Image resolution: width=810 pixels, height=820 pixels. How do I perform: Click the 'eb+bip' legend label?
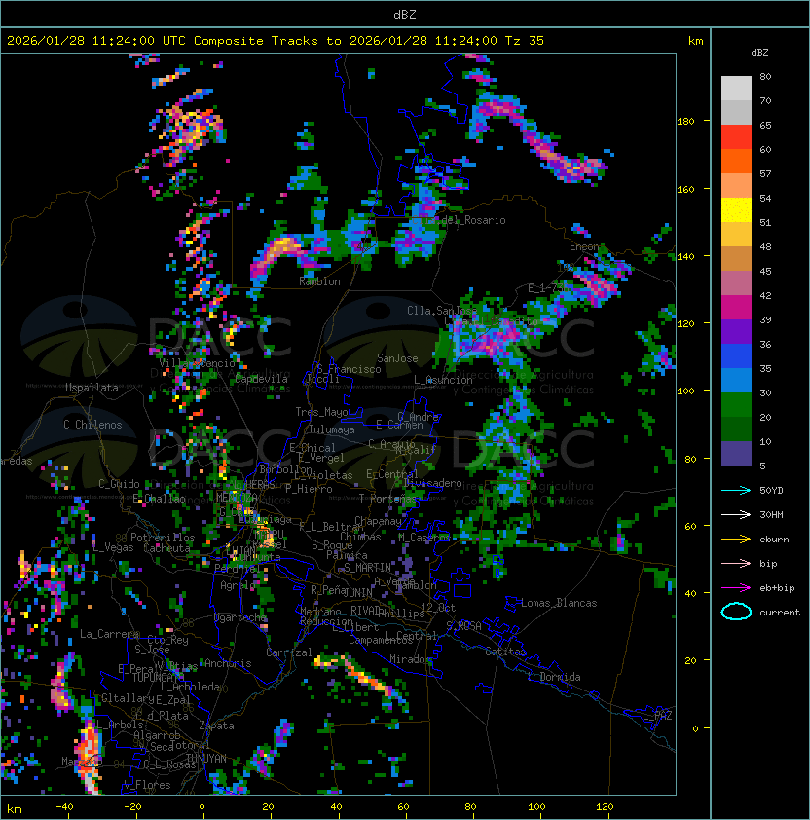click(x=777, y=588)
